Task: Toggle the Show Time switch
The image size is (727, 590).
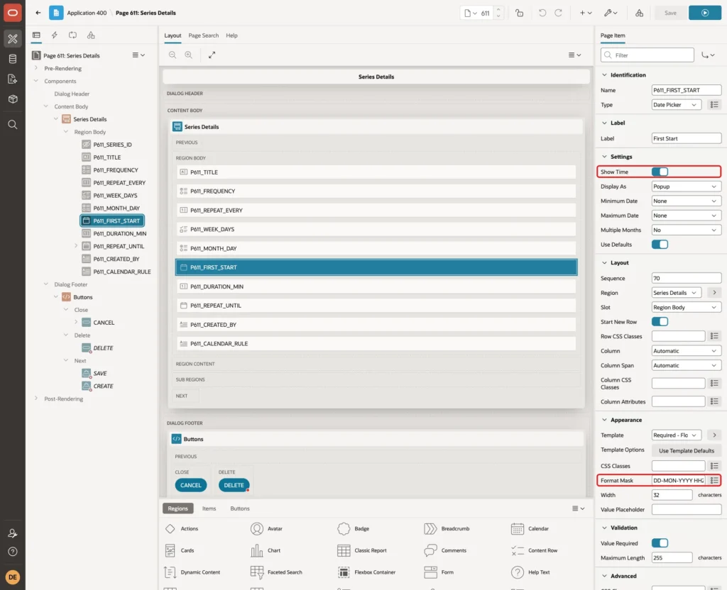Action: (x=660, y=172)
